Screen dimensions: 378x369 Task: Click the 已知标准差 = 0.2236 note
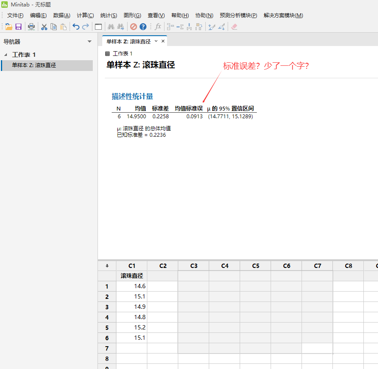tap(141, 135)
